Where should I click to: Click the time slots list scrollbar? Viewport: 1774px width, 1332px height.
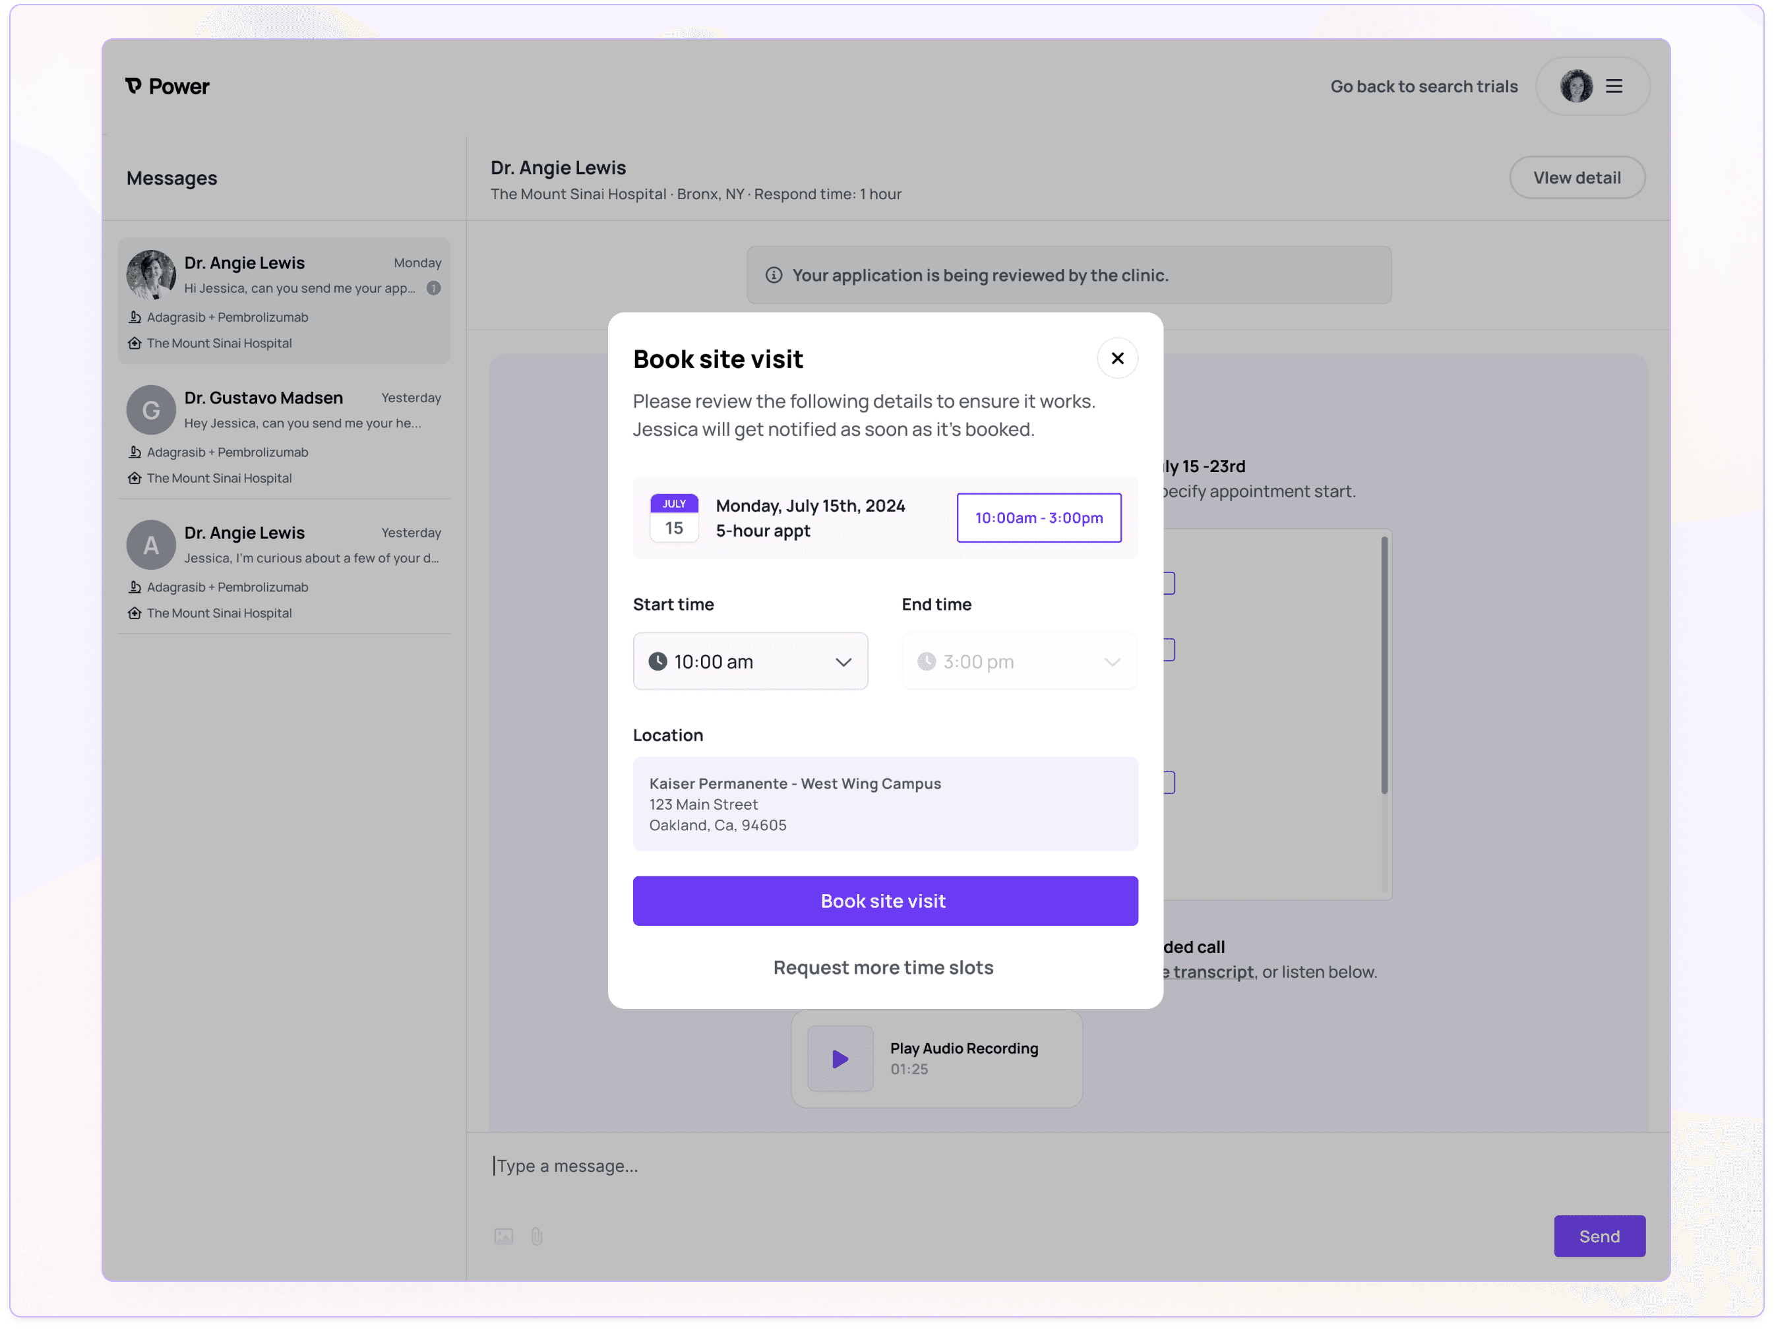point(1384,665)
